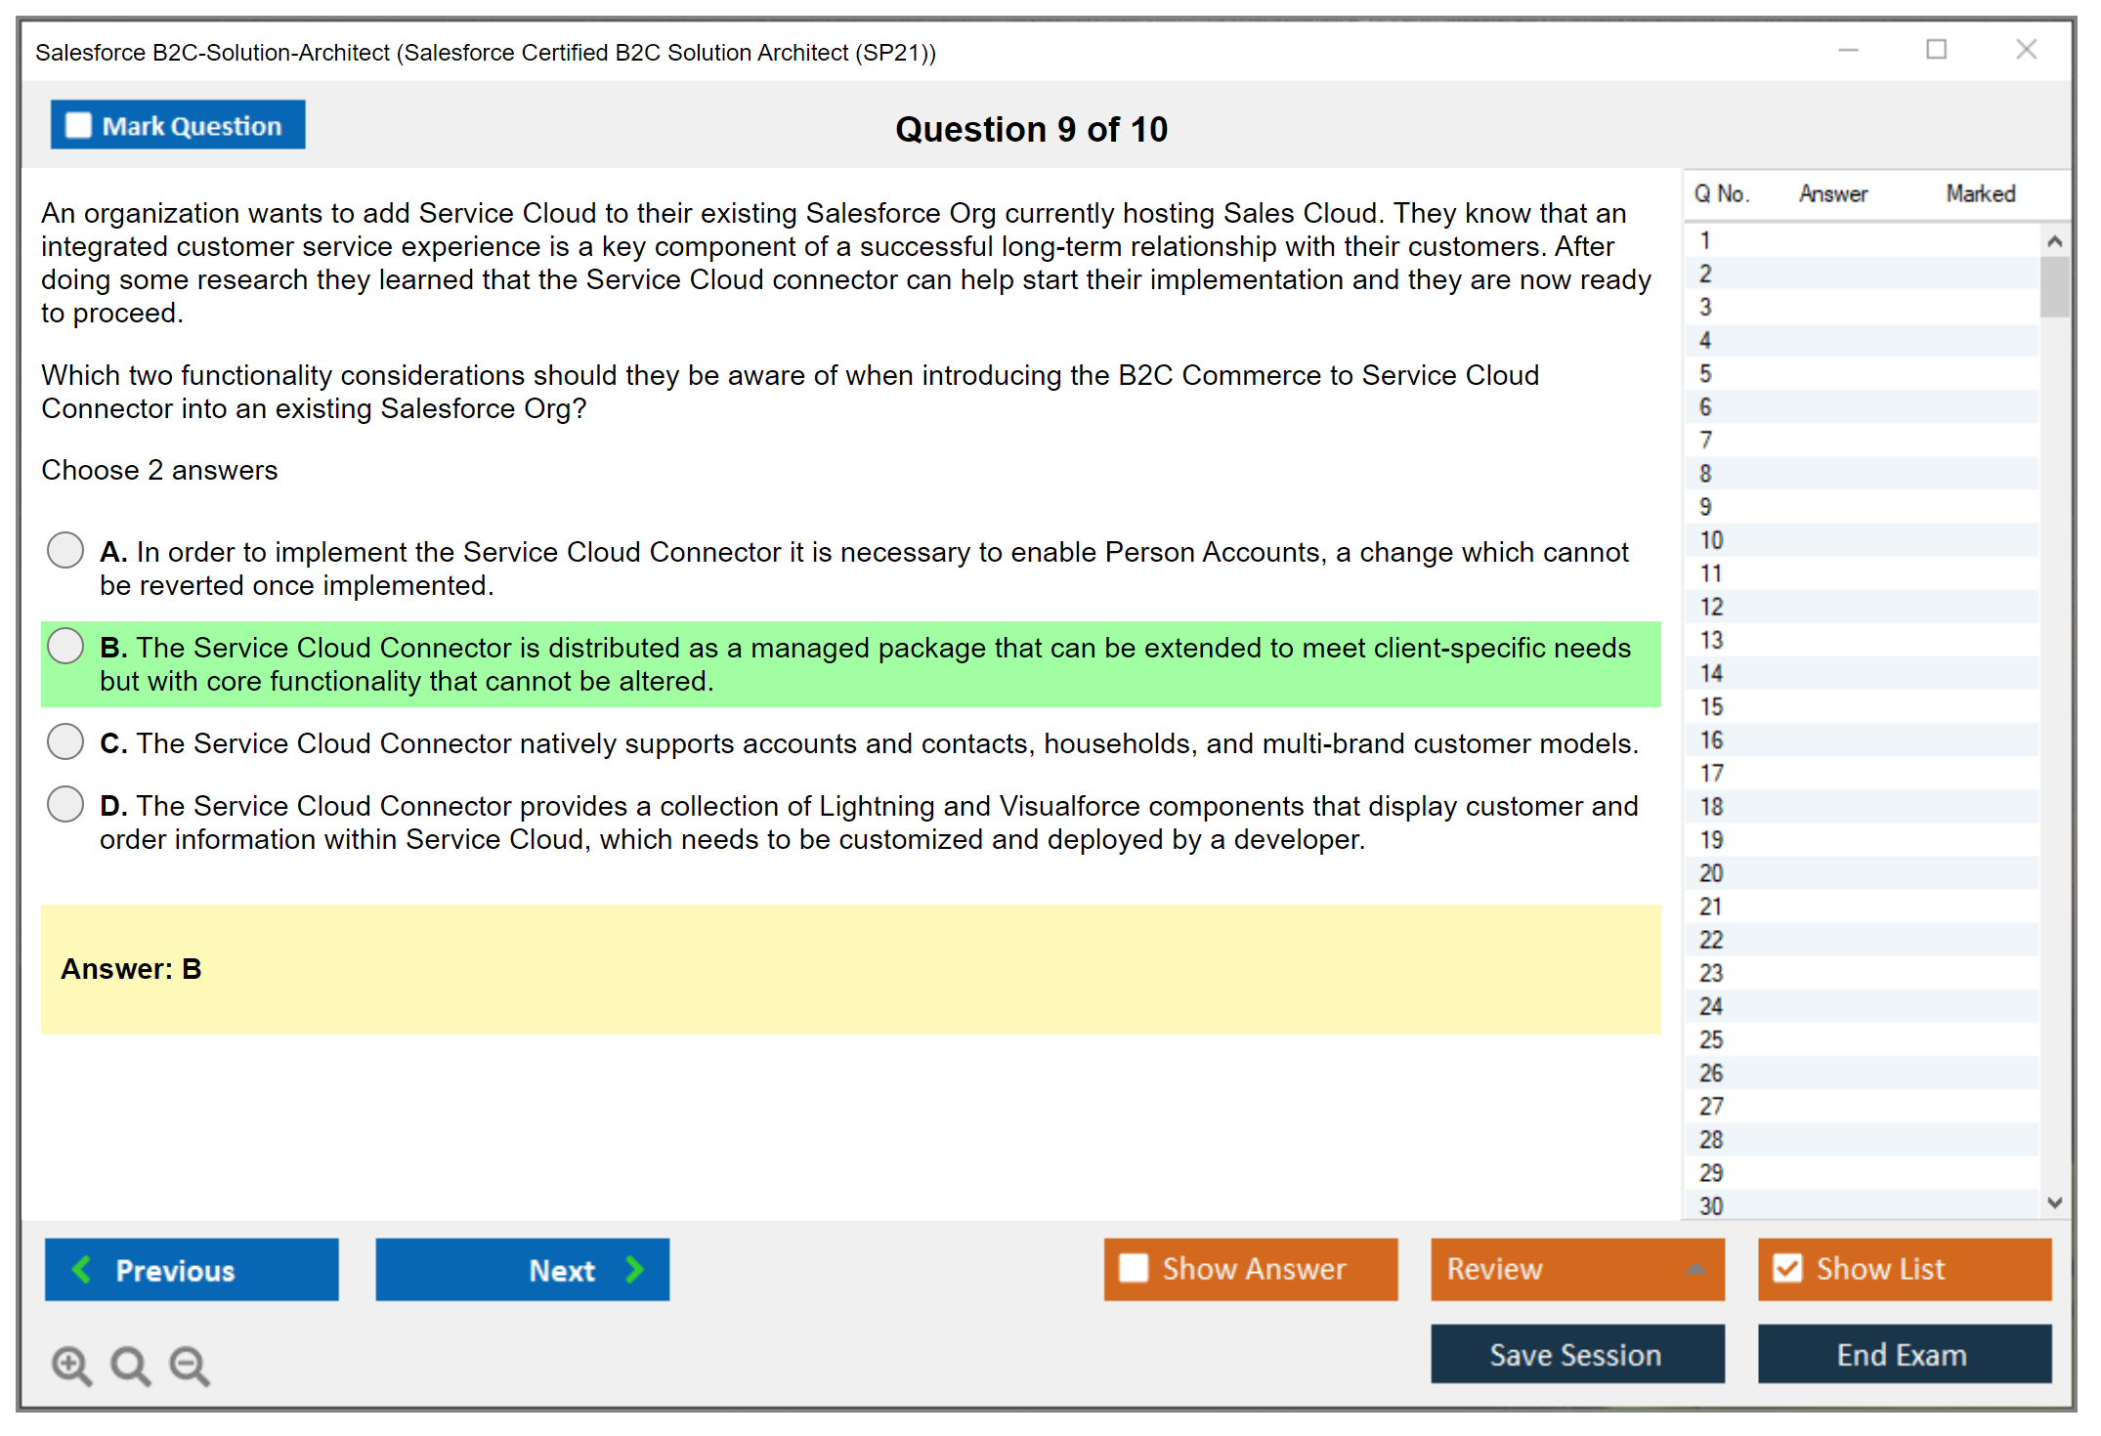2101x1436 pixels.
Task: Uncheck the Show List checkbox
Action: pyautogui.click(x=1787, y=1268)
